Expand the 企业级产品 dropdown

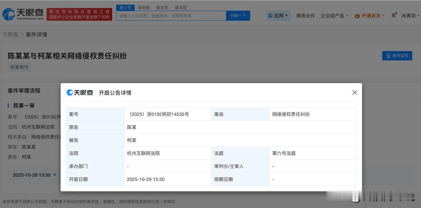pos(334,16)
